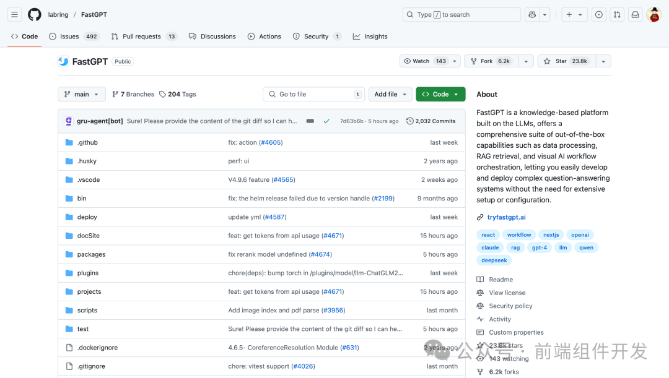Open the issues inbox icon in header
669x378 pixels.
point(598,14)
